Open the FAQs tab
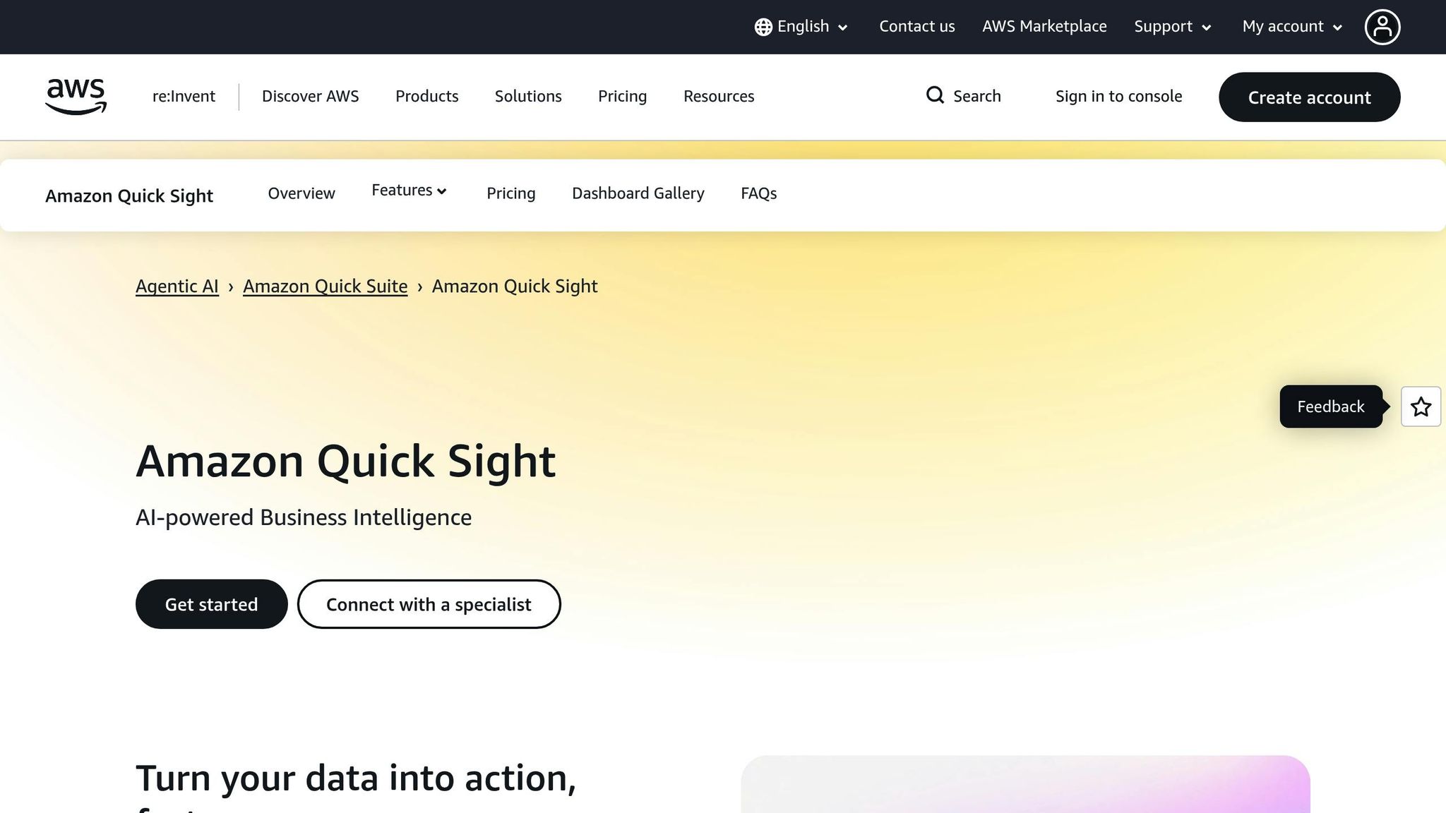This screenshot has width=1446, height=813. tap(758, 193)
